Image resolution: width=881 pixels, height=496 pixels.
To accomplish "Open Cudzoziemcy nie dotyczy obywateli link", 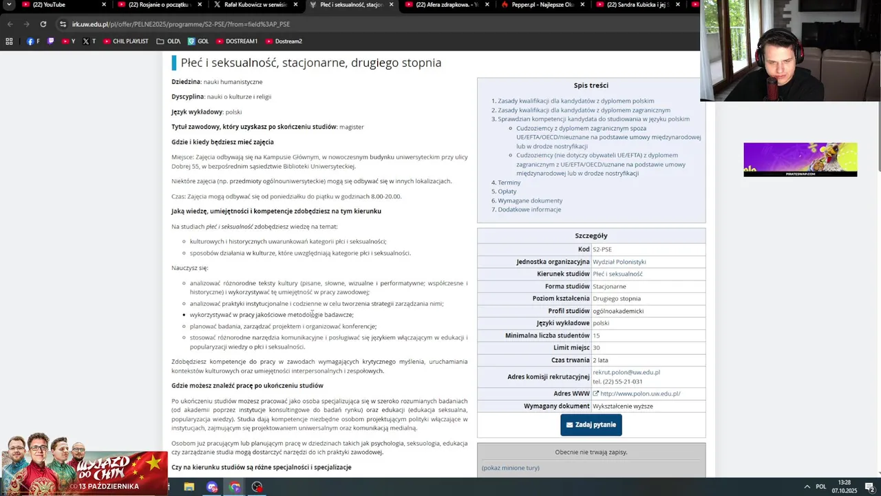I will click(x=601, y=164).
